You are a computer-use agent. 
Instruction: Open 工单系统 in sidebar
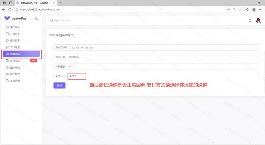[x=15, y=81]
